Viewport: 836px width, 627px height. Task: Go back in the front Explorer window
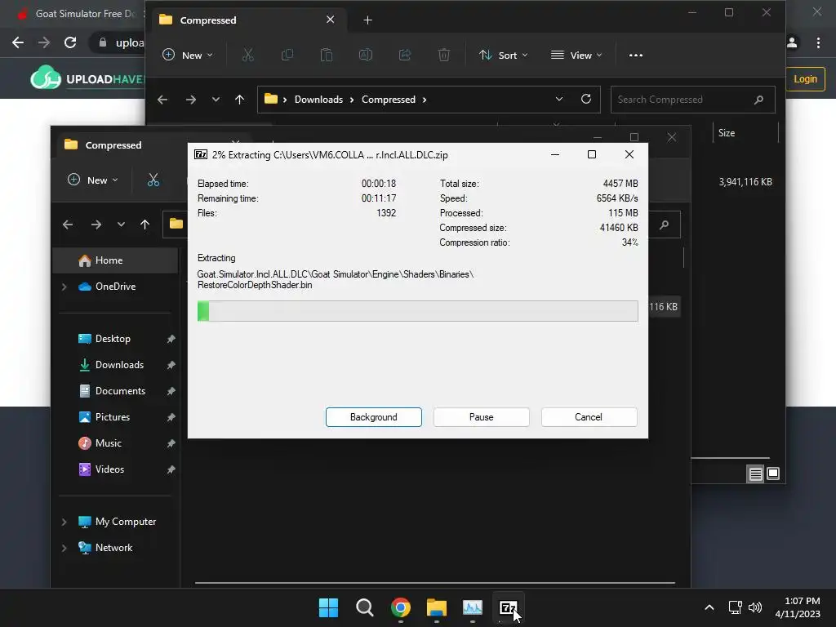coord(68,225)
